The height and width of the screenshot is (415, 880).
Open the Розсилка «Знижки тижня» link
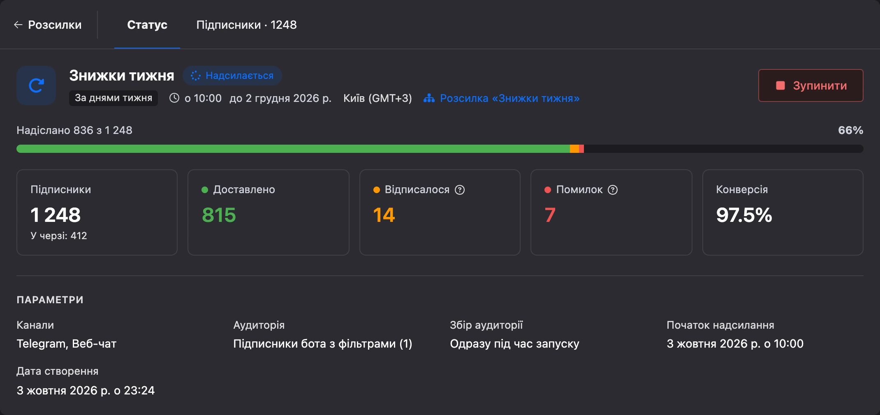click(509, 98)
